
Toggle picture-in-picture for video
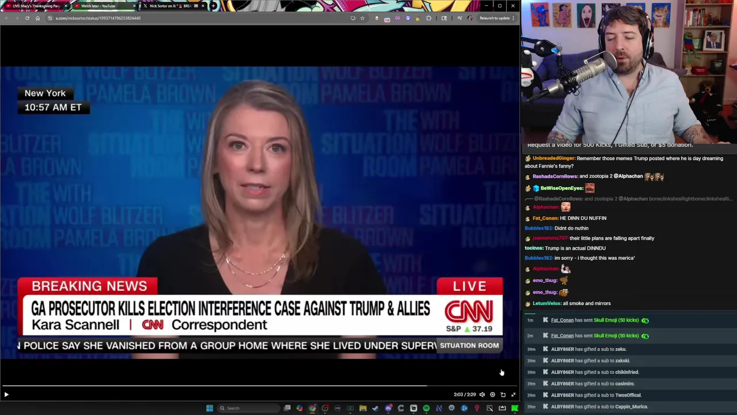(x=503, y=395)
